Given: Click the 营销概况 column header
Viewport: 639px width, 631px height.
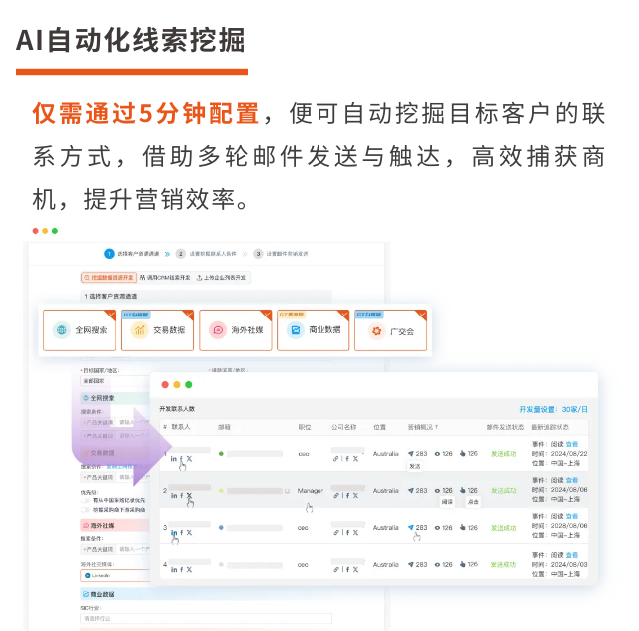Looking at the screenshot, I should point(422,427).
